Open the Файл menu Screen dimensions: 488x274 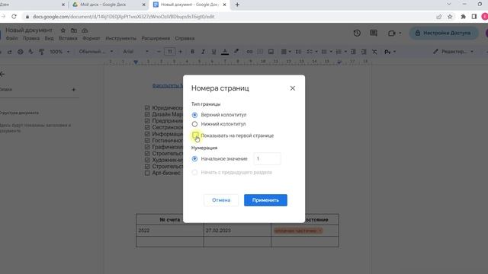[x=12, y=39]
